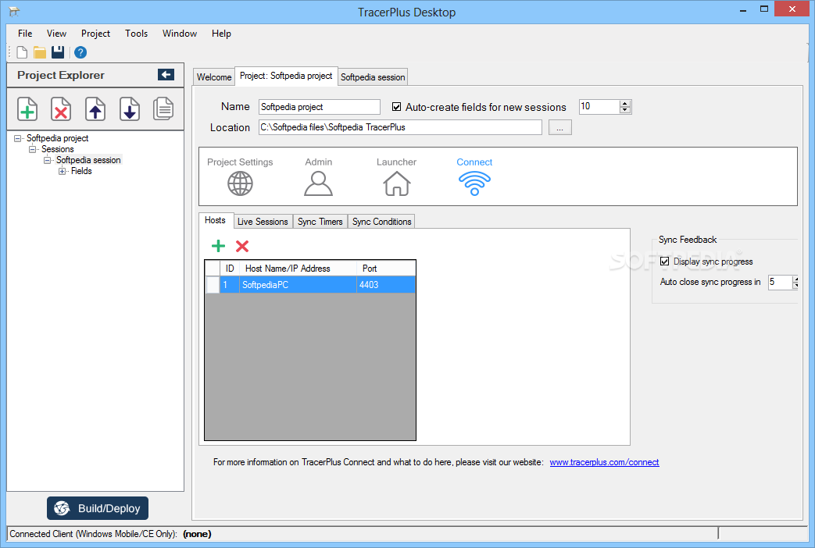Image resolution: width=815 pixels, height=548 pixels.
Task: Add a host with the green plus
Action: (x=218, y=246)
